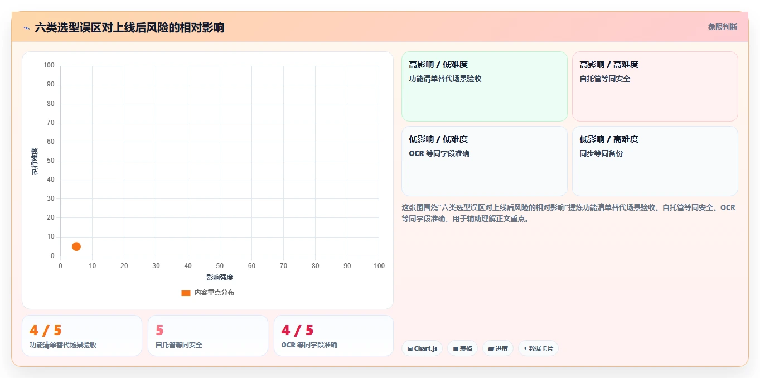Open the 高影响 / 高难度 quadrant card

pos(655,86)
